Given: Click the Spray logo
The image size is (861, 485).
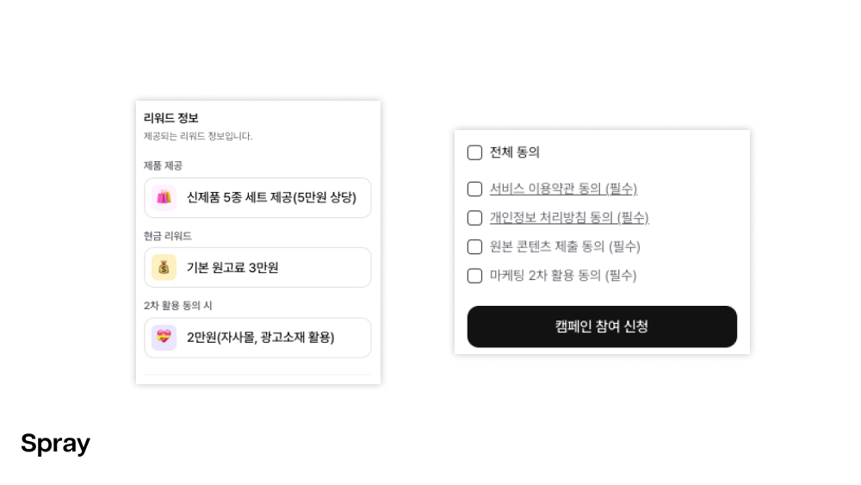Looking at the screenshot, I should [x=55, y=444].
